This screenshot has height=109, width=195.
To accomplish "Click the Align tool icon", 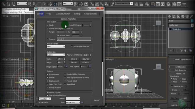I will (141, 4).
